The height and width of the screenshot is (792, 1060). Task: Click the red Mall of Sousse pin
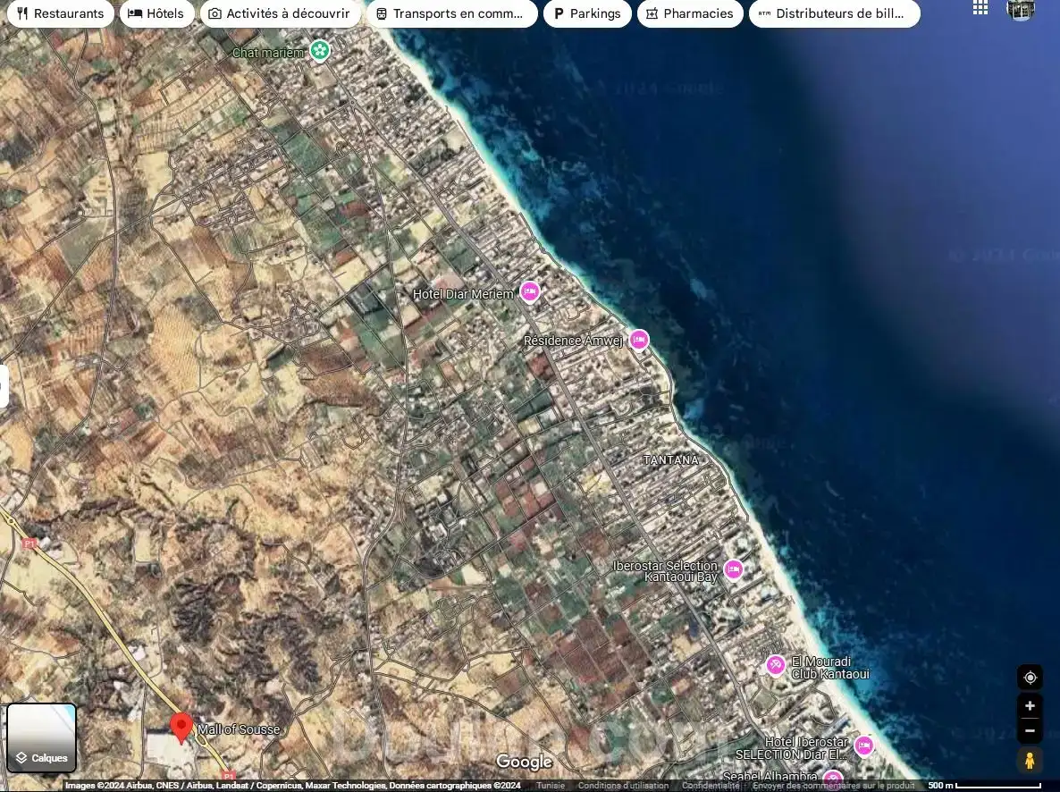coord(181,728)
